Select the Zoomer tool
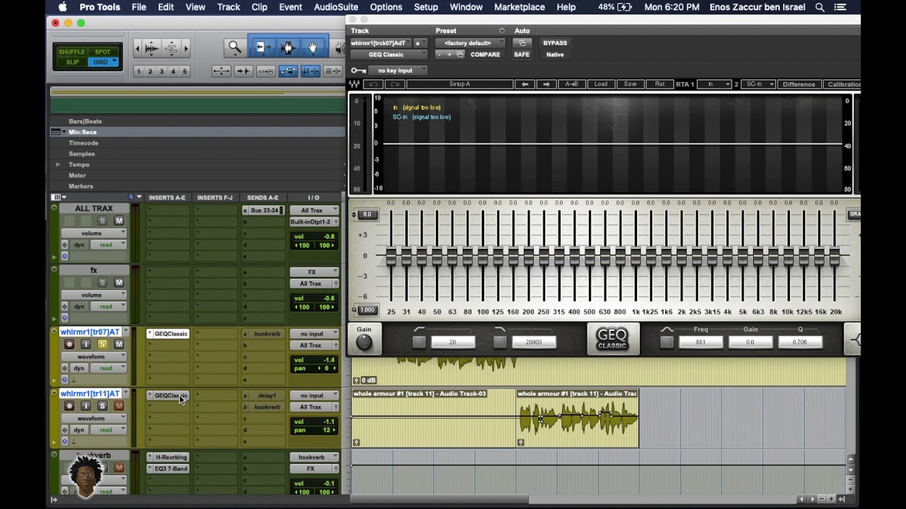The width and height of the screenshot is (906, 509). tap(234, 47)
